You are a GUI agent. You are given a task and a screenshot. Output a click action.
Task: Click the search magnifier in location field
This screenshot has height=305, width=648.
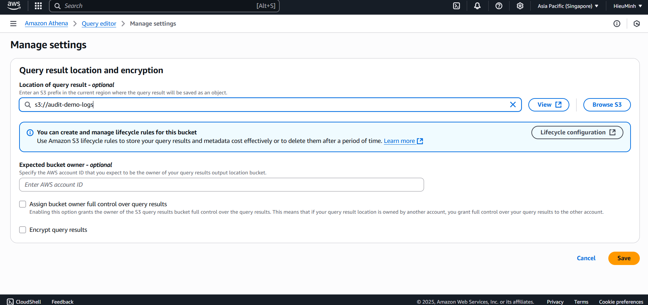pyautogui.click(x=28, y=105)
